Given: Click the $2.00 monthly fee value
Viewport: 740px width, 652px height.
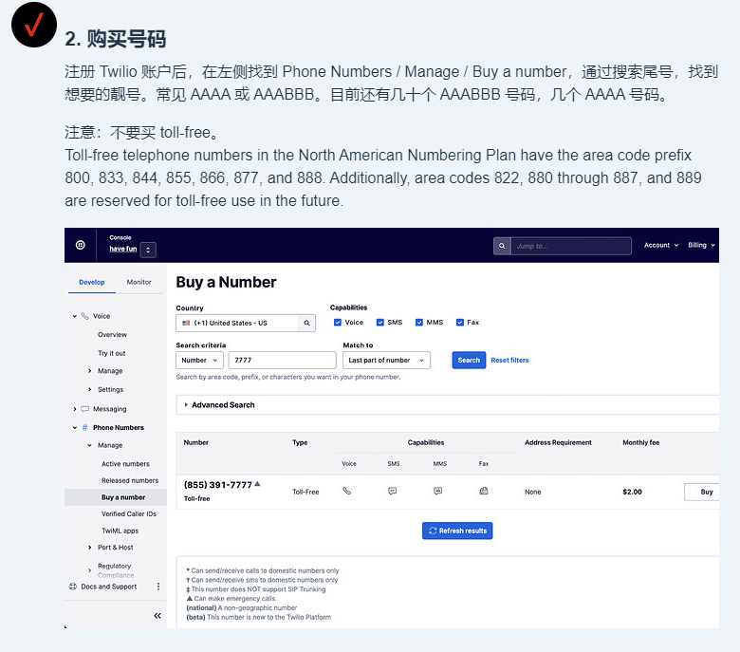Looking at the screenshot, I should point(632,492).
